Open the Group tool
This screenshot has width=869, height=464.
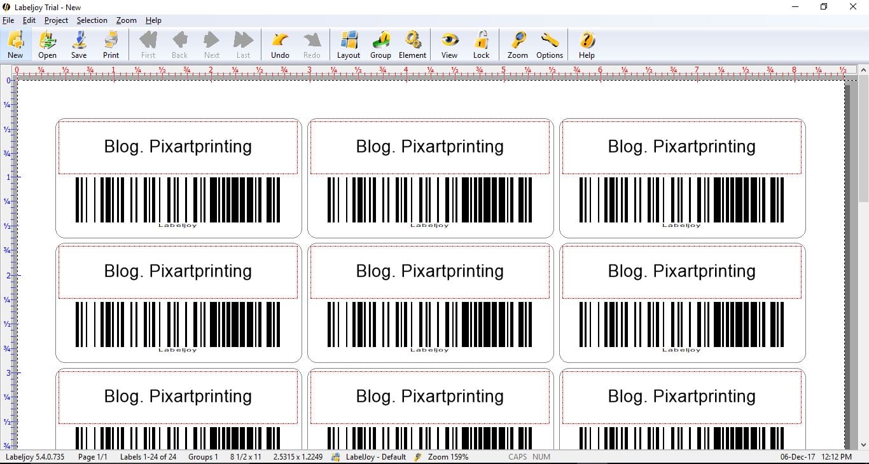click(x=380, y=44)
